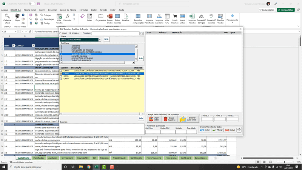Switch to the InsumosABC sheet tab
302x170 pixels.
[82, 158]
